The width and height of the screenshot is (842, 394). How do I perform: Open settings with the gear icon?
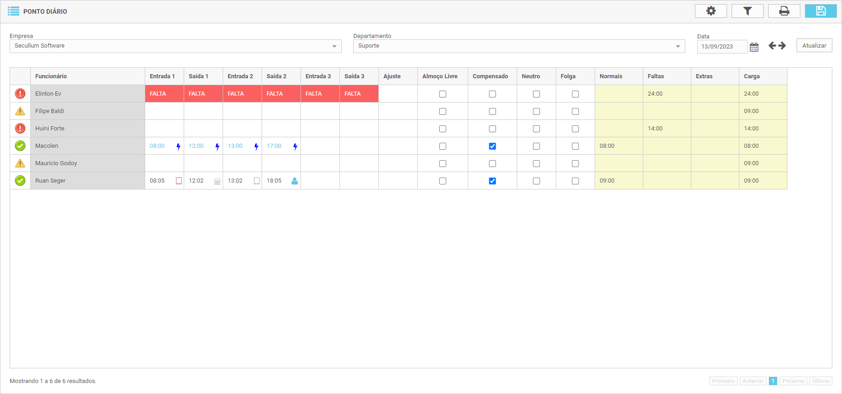[711, 11]
